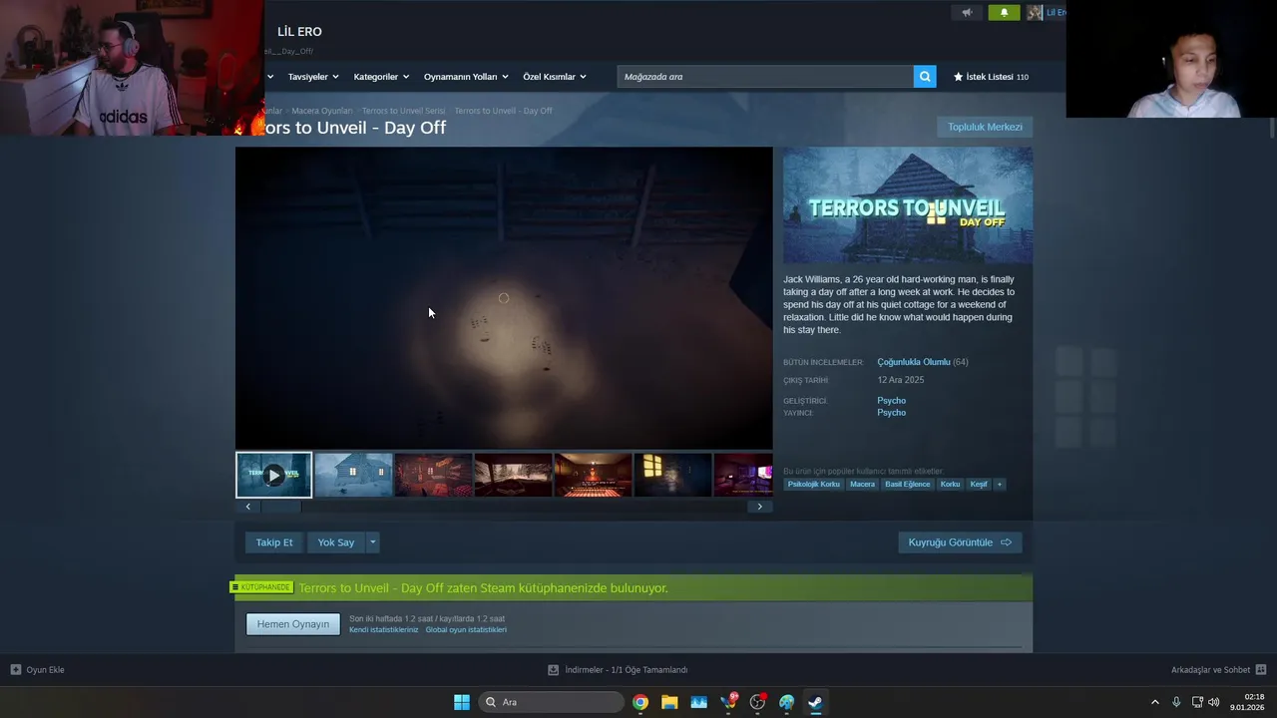Expand the Oynamanın Yolları menu
Viewport: 1277px width, 718px height.
(x=466, y=77)
